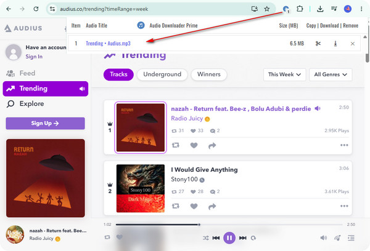This screenshot has width=370, height=251.
Task: Open the browser three-dot menu
Action: pos(361,9)
